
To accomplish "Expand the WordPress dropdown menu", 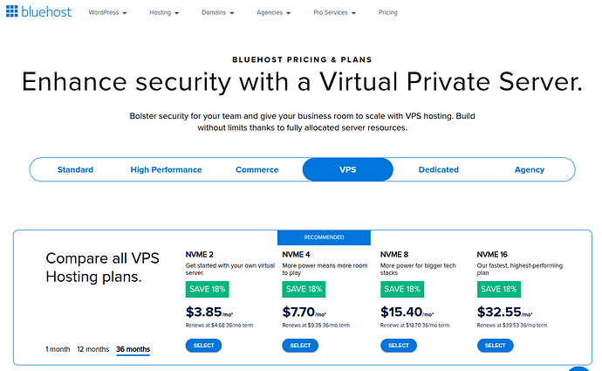I will pyautogui.click(x=108, y=14).
